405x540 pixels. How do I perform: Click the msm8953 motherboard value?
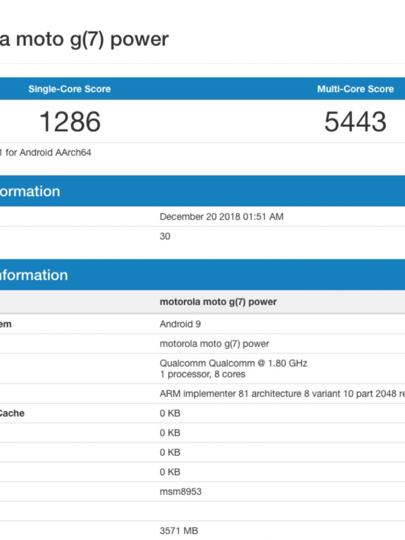point(180,492)
